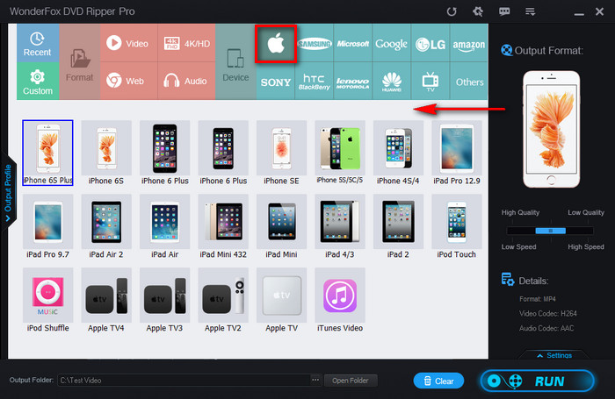Pick the iPod Touch profile
Image resolution: width=615 pixels, height=399 pixels.
457,226
